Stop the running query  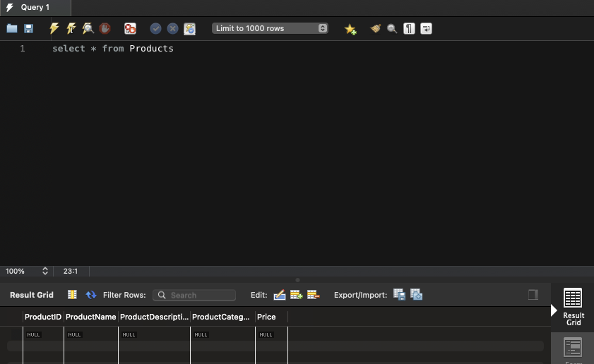point(105,29)
